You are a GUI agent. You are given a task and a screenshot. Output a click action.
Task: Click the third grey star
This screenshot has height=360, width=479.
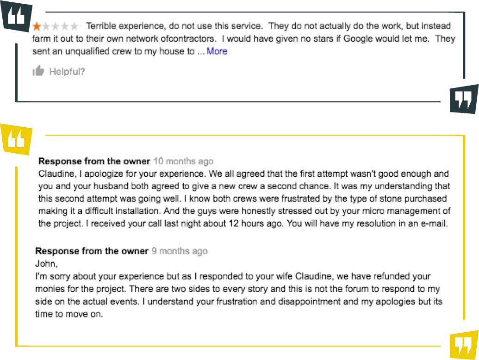click(x=56, y=26)
